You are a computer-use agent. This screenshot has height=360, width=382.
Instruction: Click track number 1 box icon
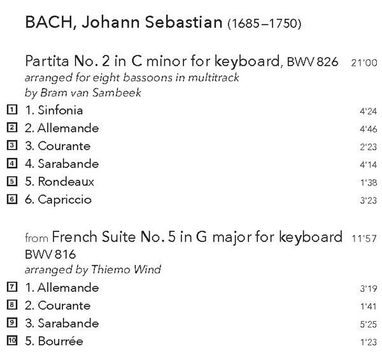point(12,110)
